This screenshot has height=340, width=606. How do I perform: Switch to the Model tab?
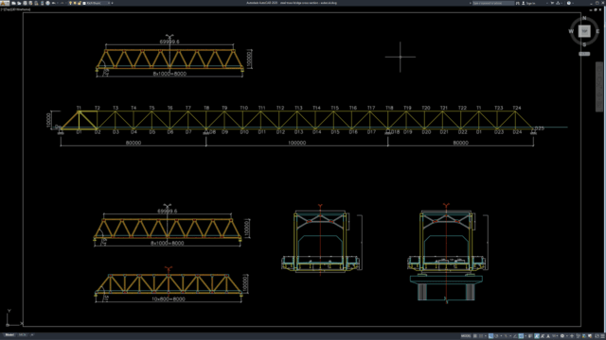pyautogui.click(x=9, y=335)
